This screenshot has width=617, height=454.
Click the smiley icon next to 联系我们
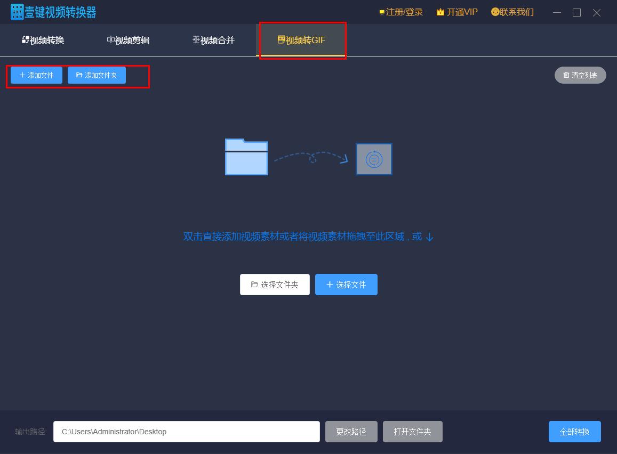click(495, 11)
